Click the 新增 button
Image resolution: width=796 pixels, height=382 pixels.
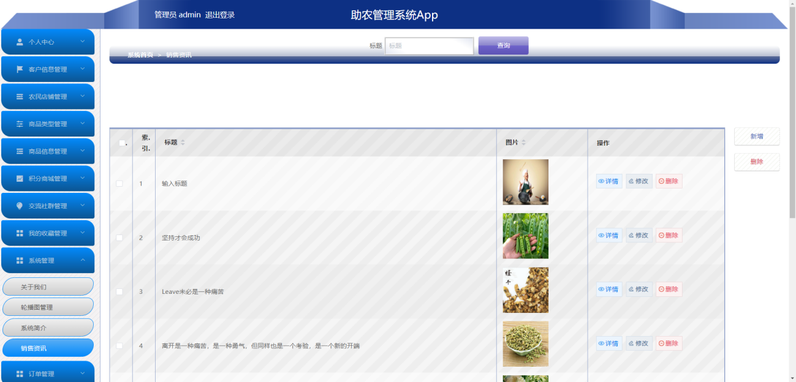coord(757,137)
